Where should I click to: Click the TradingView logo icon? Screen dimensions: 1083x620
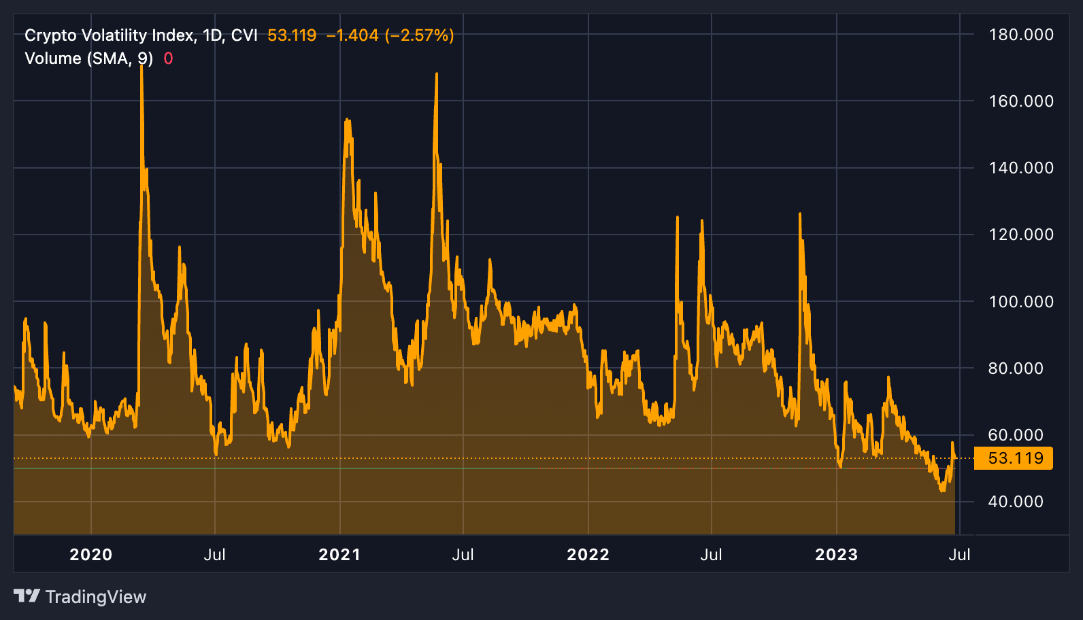tap(27, 596)
